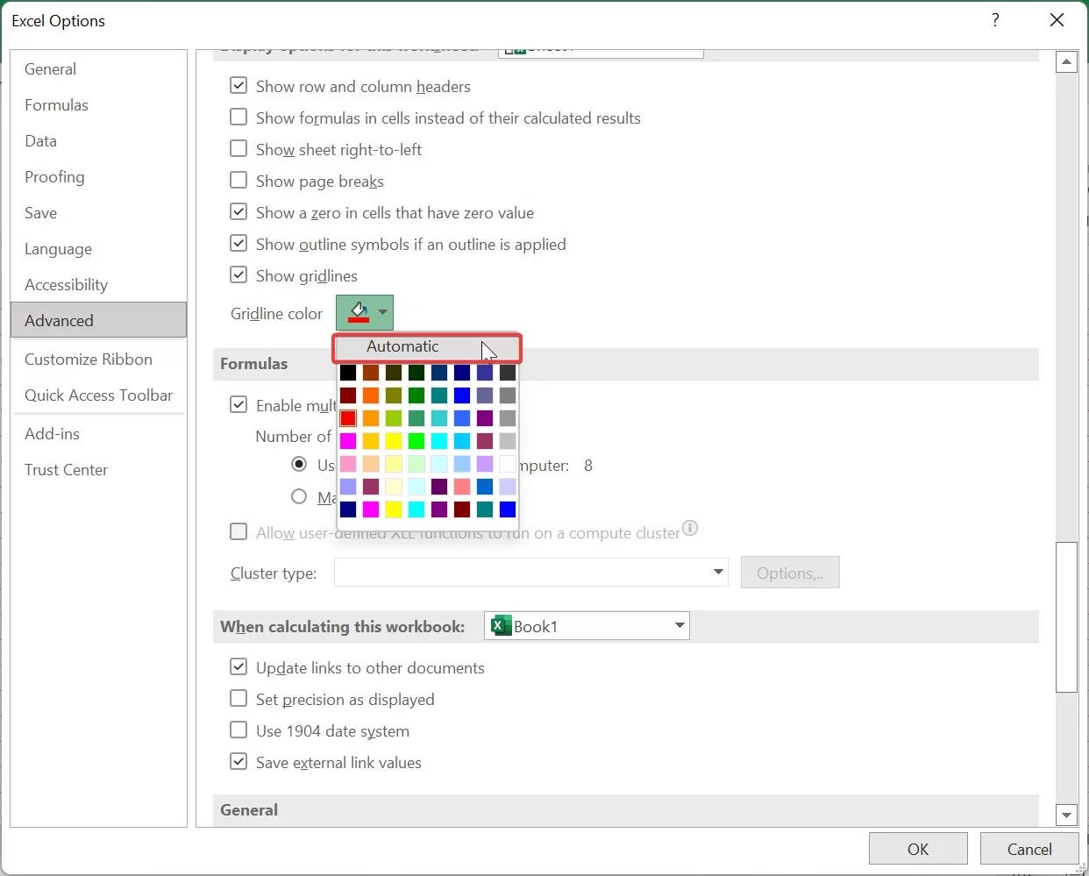The image size is (1089, 876).
Task: Uncheck Show row and column headers
Action: tap(238, 85)
